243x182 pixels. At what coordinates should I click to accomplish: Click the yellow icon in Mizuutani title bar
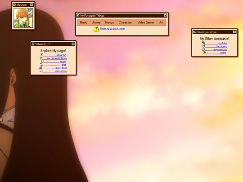pos(14,5)
